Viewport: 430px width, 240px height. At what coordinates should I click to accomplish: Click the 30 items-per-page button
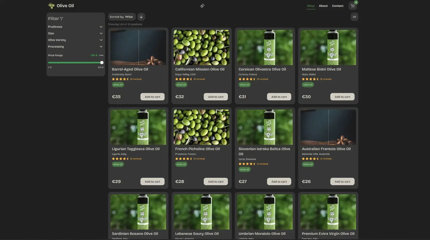(354, 17)
